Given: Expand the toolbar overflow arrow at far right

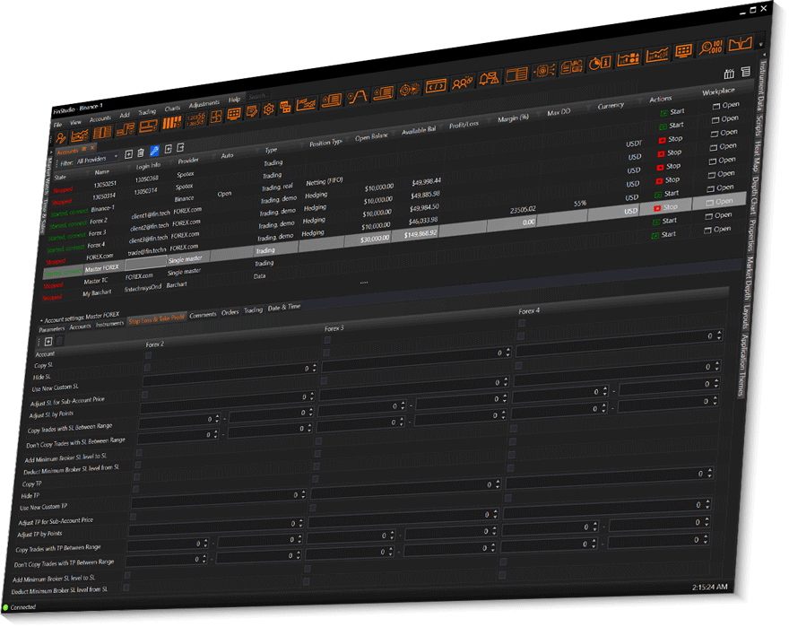Looking at the screenshot, I should pos(761,43).
